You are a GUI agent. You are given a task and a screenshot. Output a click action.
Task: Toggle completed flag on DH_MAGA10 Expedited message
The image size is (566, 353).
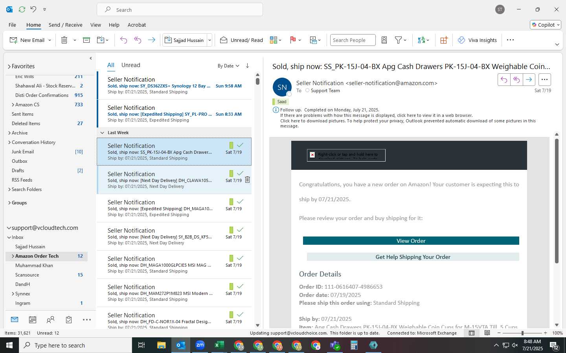240,202
